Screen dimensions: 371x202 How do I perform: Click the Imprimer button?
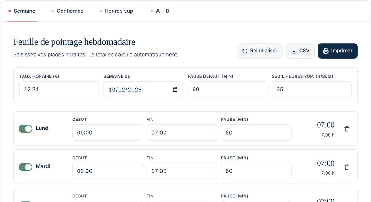click(338, 51)
